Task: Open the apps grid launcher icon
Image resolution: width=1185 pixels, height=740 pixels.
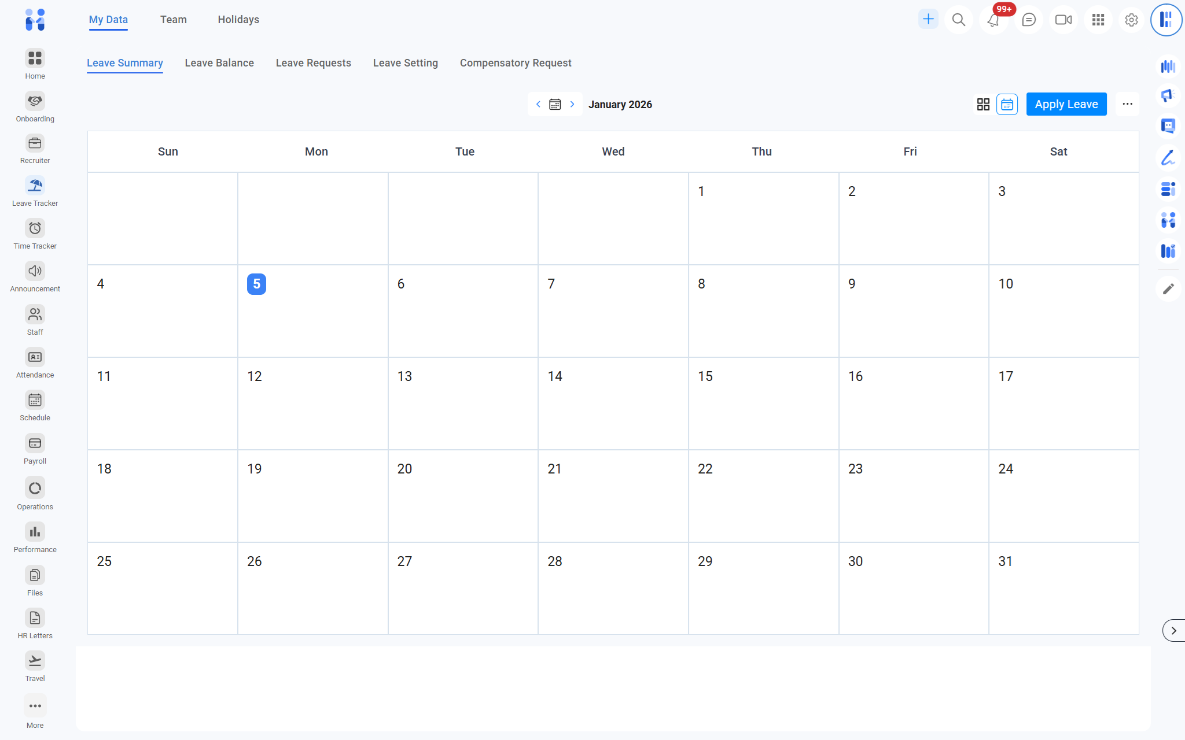Action: point(1098,20)
